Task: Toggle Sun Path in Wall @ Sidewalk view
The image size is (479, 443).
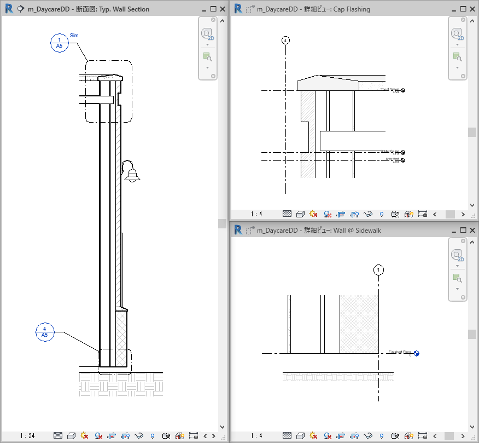Action: pyautogui.click(x=313, y=435)
